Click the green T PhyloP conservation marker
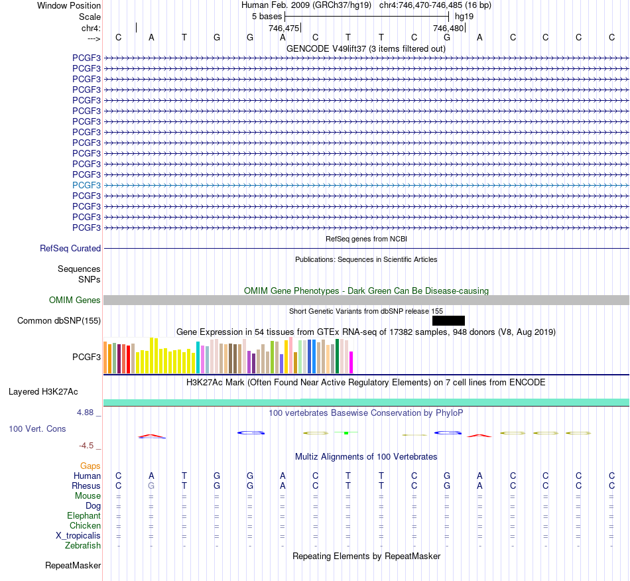The height and width of the screenshot is (581, 630). [346, 432]
